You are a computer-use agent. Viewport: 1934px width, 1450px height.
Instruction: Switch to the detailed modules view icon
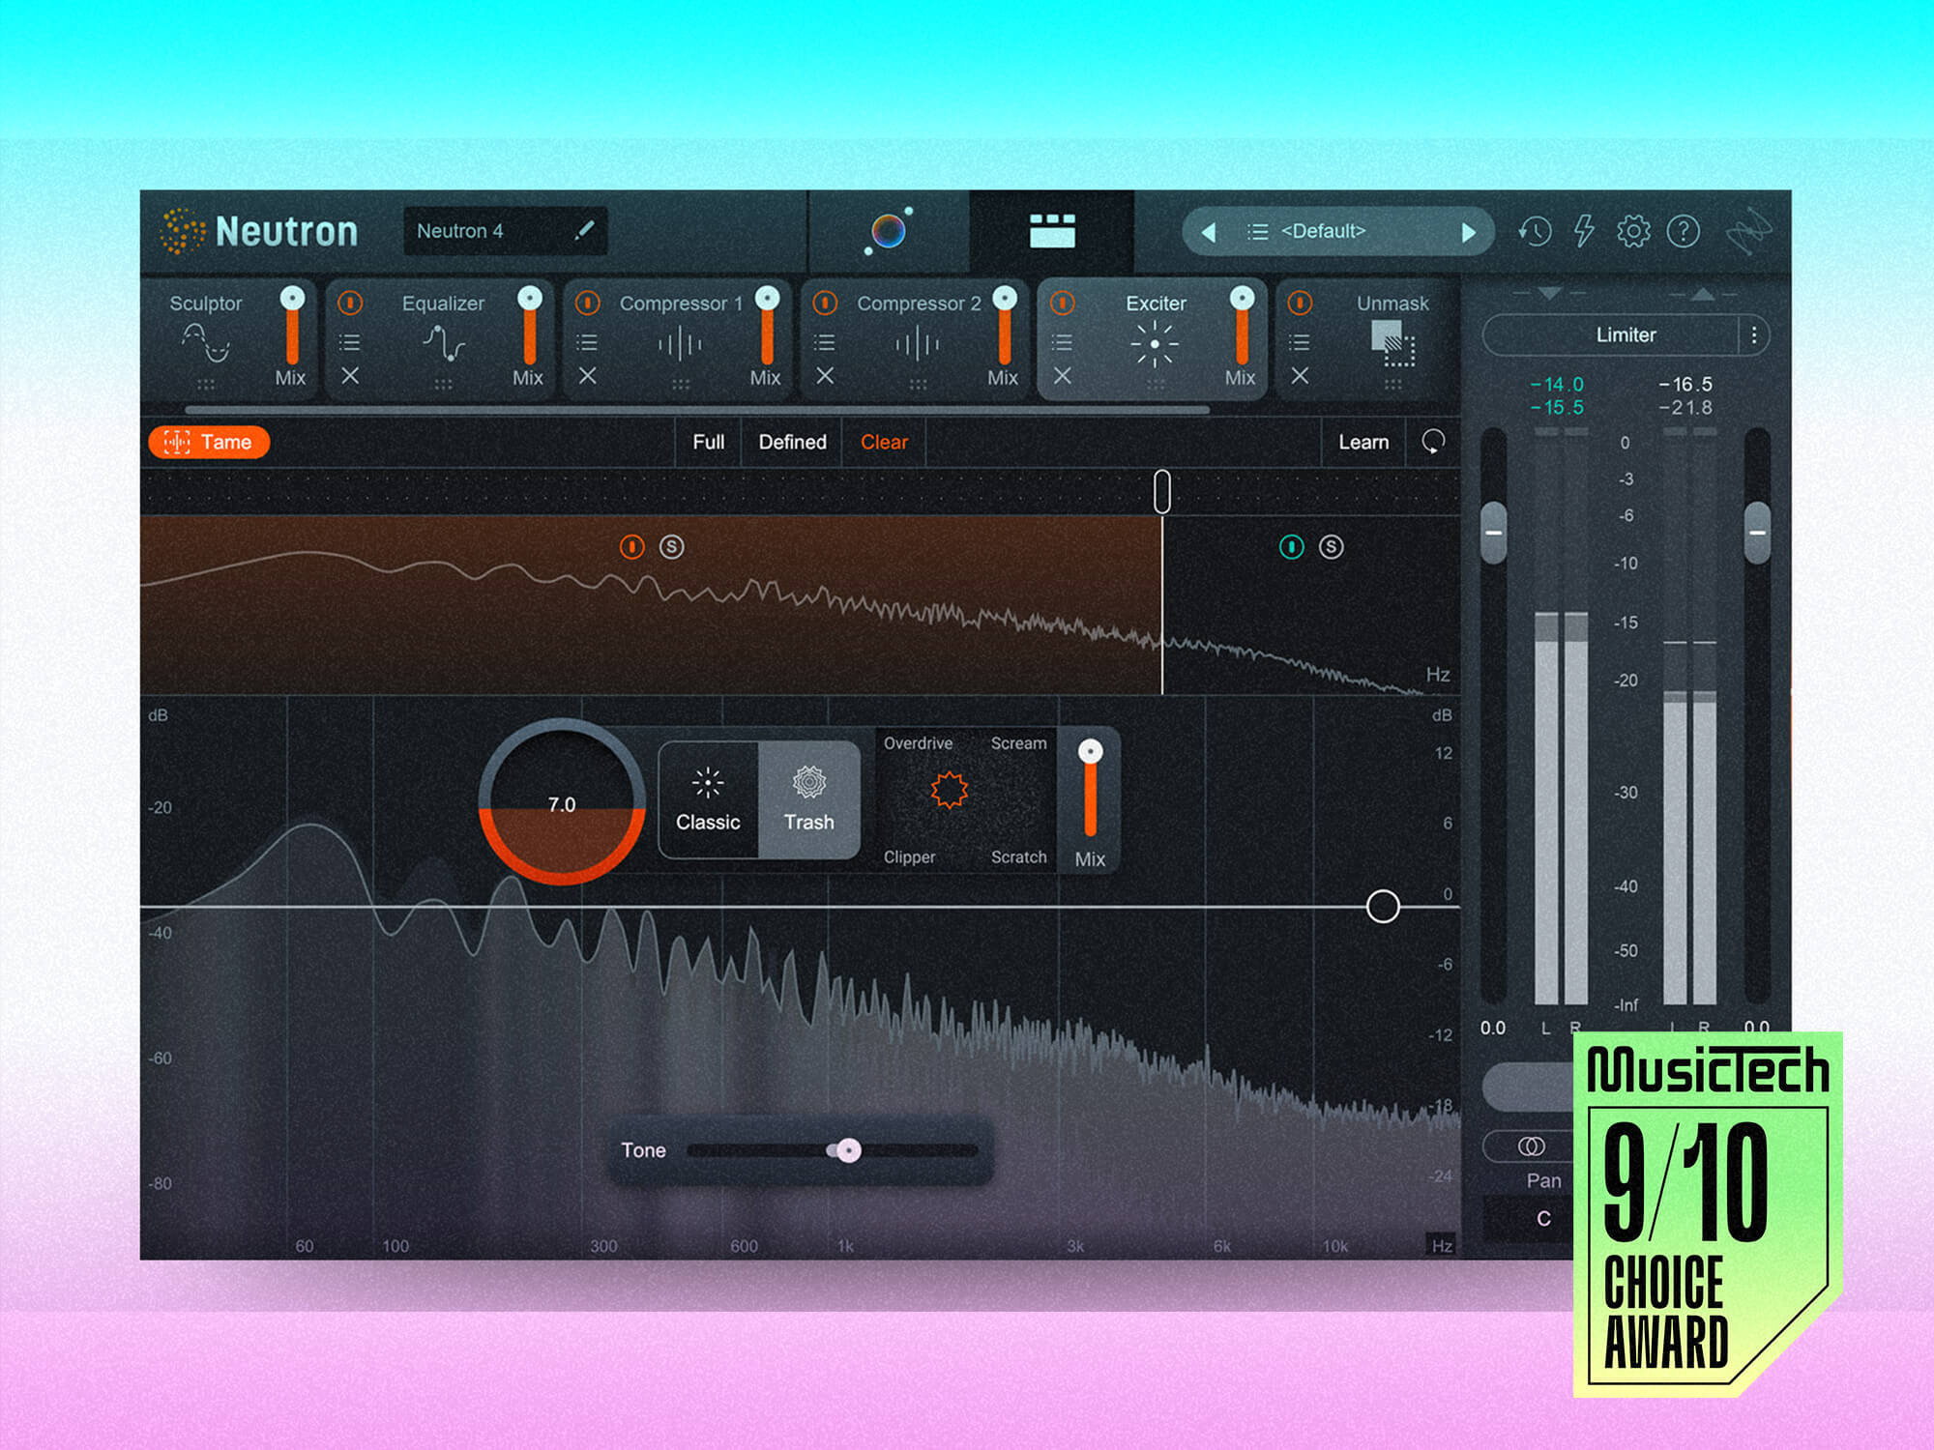(1052, 231)
